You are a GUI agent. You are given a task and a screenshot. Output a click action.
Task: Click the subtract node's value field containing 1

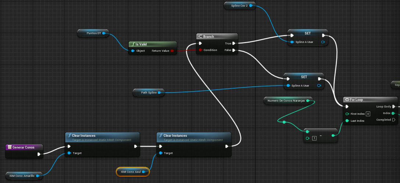[x=314, y=138]
